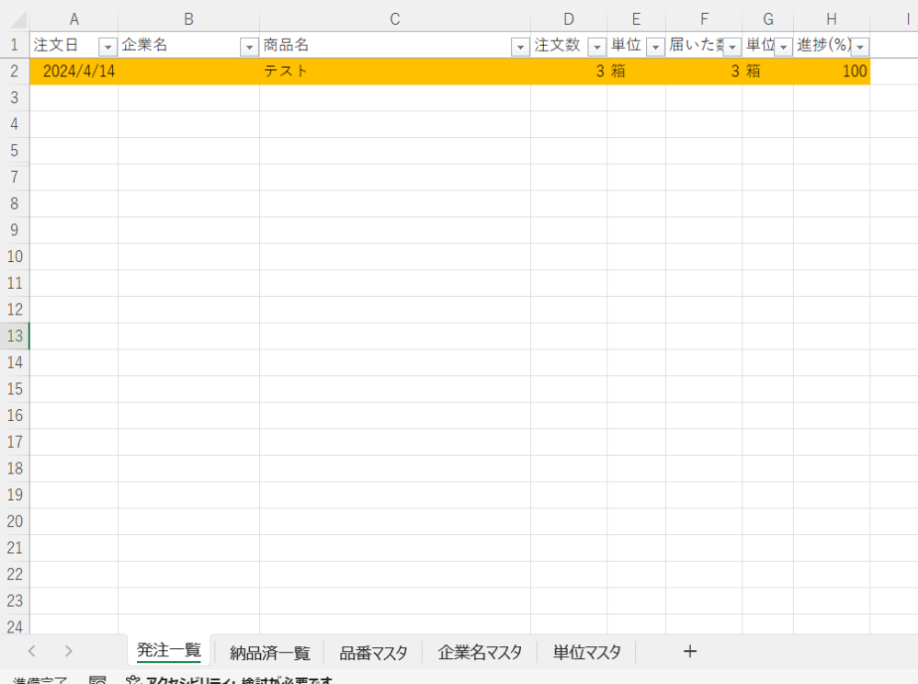The height and width of the screenshot is (684, 918).
Task: Click the accessibility checker status icon
Action: pyautogui.click(x=133, y=680)
